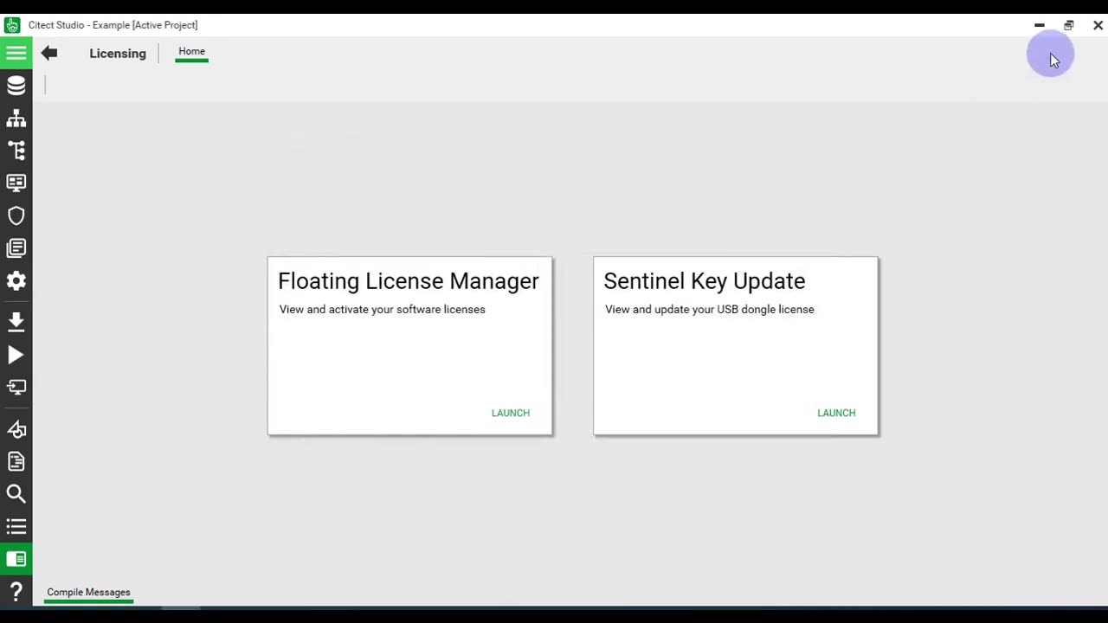Screen dimensions: 1108x623
Task: Launch the Floating License Manager
Action: pyautogui.click(x=511, y=413)
